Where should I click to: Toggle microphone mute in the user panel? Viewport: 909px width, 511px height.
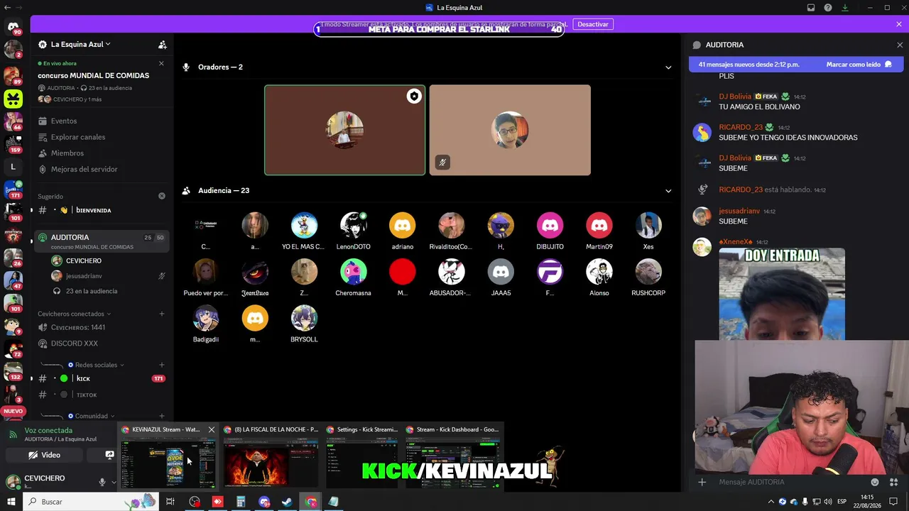pos(102,482)
